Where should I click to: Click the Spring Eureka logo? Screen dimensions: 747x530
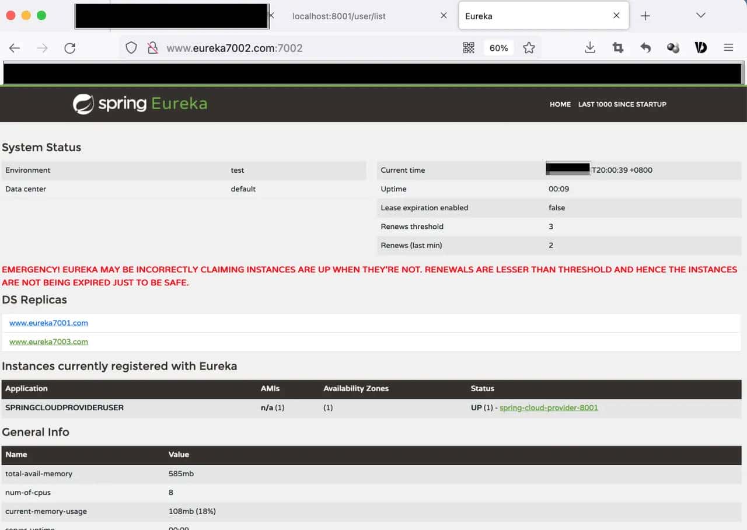[x=140, y=104]
